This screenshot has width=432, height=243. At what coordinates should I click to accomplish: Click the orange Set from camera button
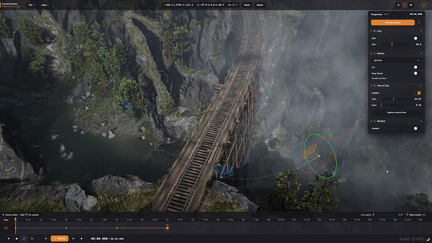point(393,23)
